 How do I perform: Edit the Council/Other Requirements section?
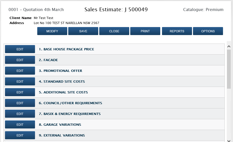20,103
